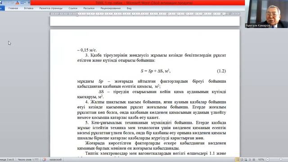Screen dimensions: 288x162
Task: Open the Рассылки ribbon tab
Action: click(x=89, y=8)
